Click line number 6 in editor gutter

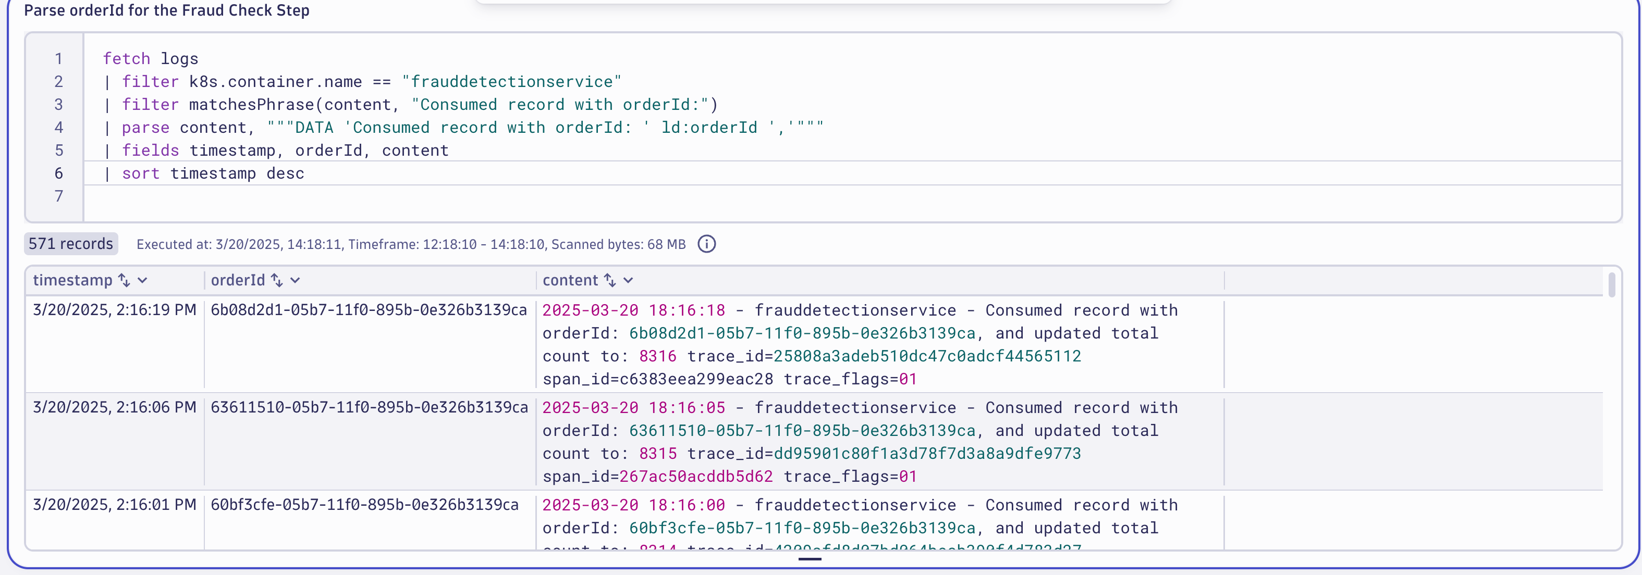[58, 173]
